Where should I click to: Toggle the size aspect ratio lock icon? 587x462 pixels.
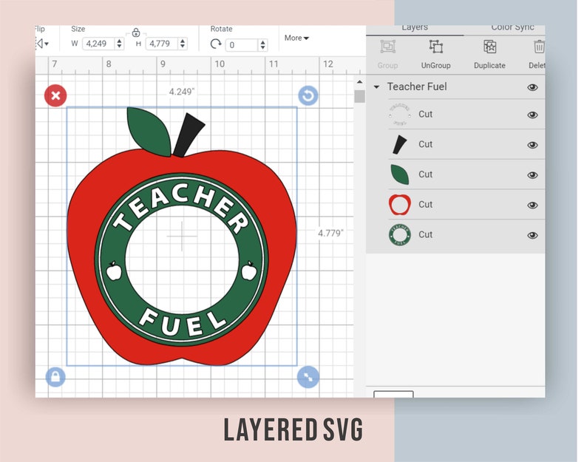136,33
